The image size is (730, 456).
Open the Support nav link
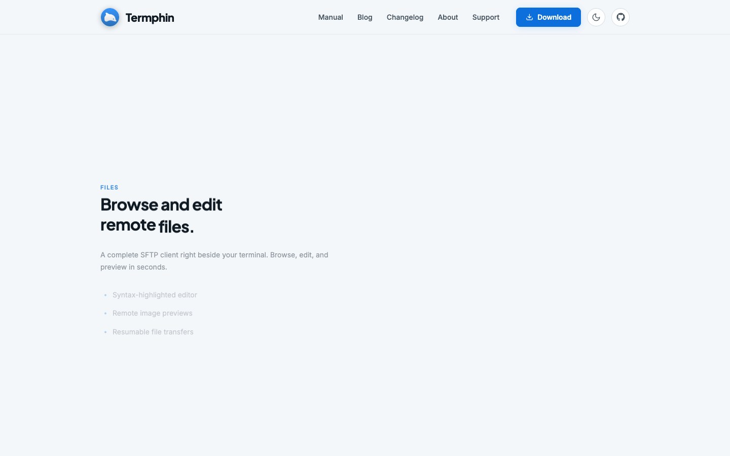(486, 17)
